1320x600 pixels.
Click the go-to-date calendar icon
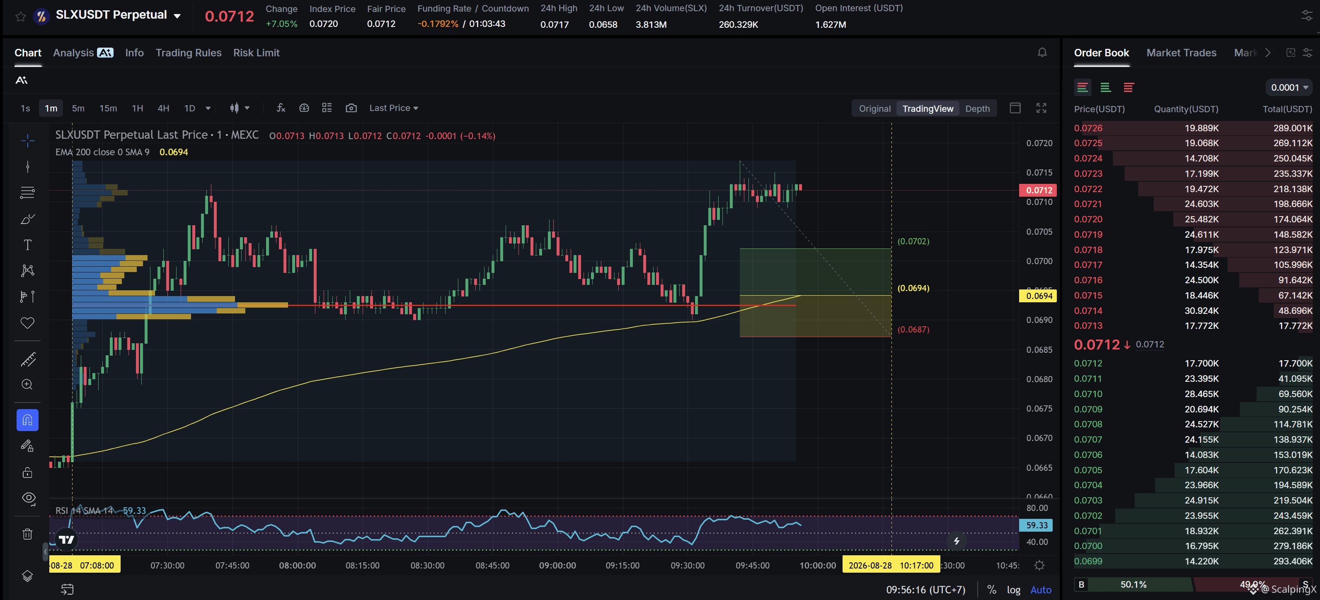click(x=67, y=589)
